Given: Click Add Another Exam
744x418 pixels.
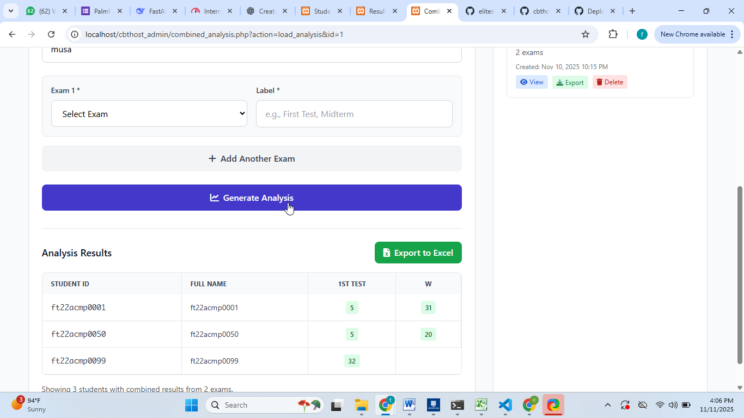Looking at the screenshot, I should click(x=252, y=158).
